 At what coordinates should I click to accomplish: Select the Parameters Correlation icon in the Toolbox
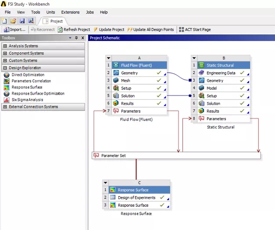[x=7, y=81]
